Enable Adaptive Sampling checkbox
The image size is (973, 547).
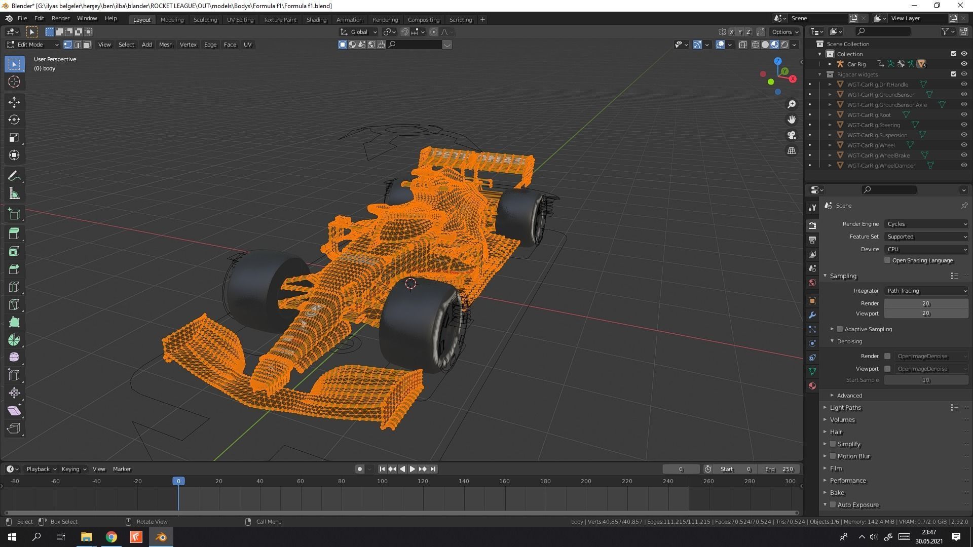click(x=840, y=329)
